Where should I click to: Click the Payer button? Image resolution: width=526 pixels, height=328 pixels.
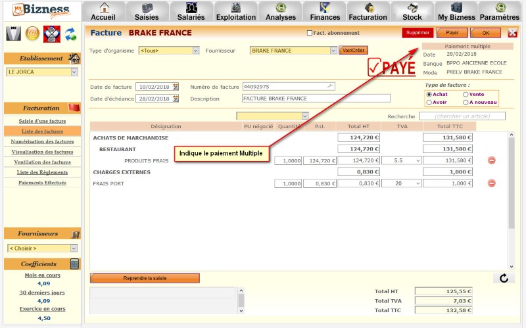point(452,32)
